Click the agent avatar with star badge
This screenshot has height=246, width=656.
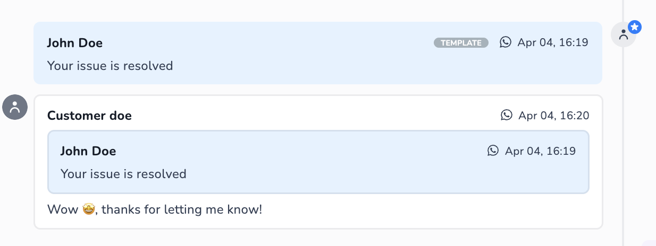(x=624, y=35)
